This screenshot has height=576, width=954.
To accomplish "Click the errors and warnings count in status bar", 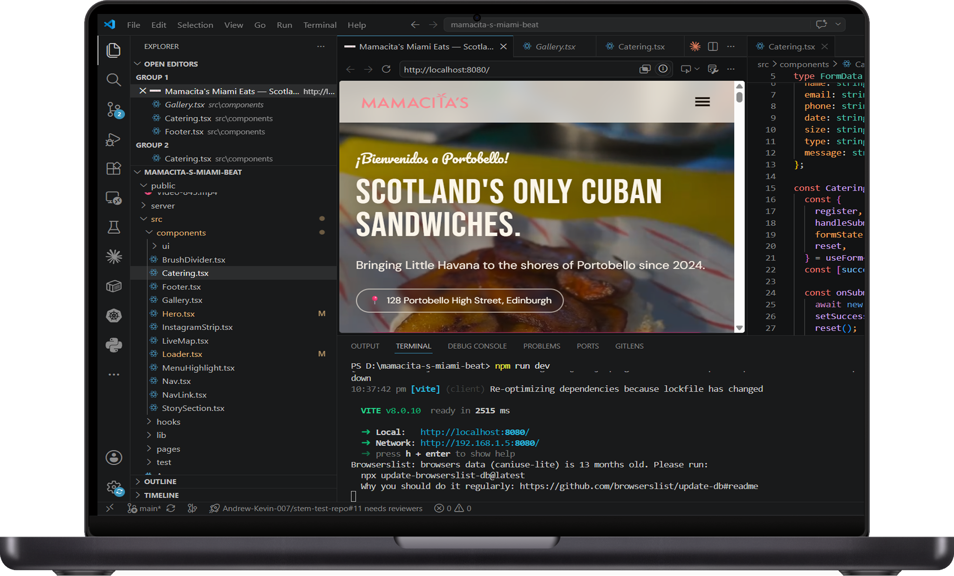I will [453, 508].
